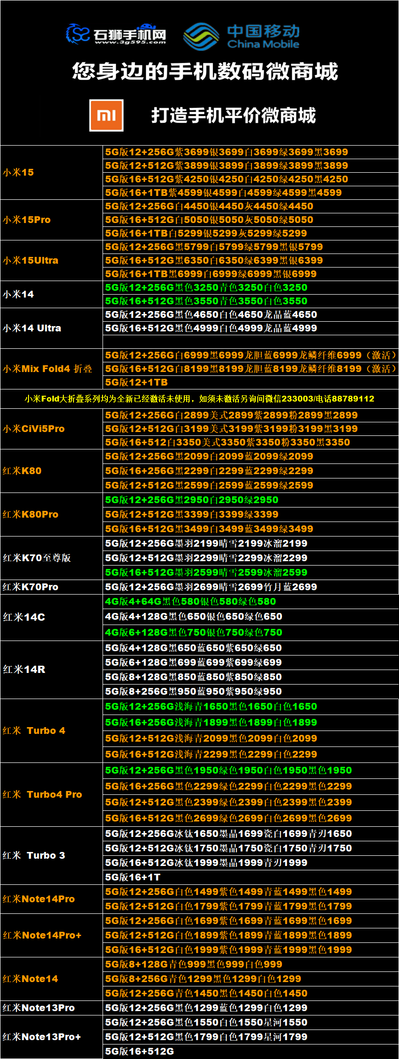Select the 红米14C model name cell
The height and width of the screenshot is (1059, 399).
52,617
